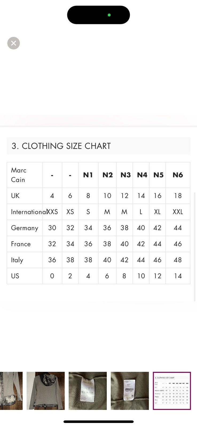Tap the Dynamic Island with green indicator
Image resolution: width=197 pixels, height=427 pixels.
[x=98, y=15]
